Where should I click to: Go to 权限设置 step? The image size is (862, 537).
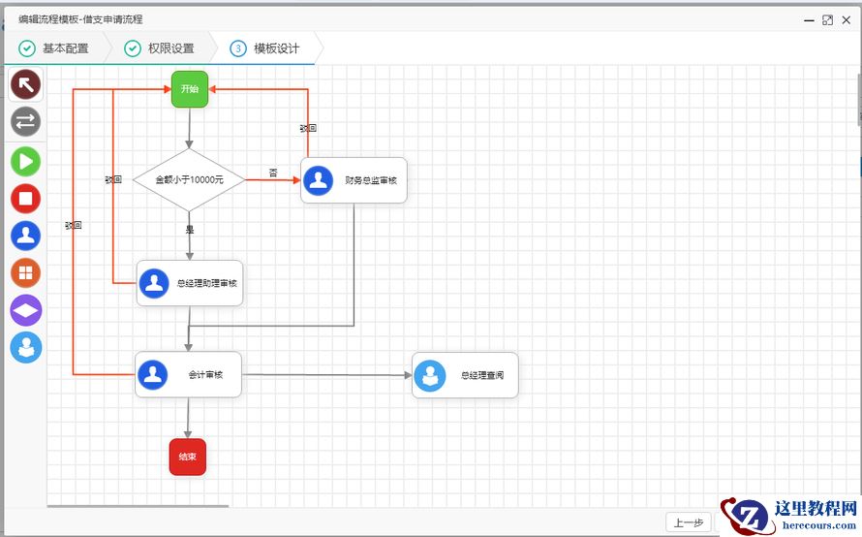pyautogui.click(x=160, y=48)
